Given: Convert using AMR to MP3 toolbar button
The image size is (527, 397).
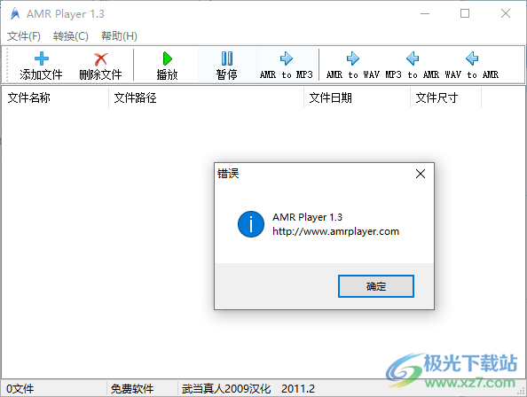Looking at the screenshot, I should coord(287,65).
